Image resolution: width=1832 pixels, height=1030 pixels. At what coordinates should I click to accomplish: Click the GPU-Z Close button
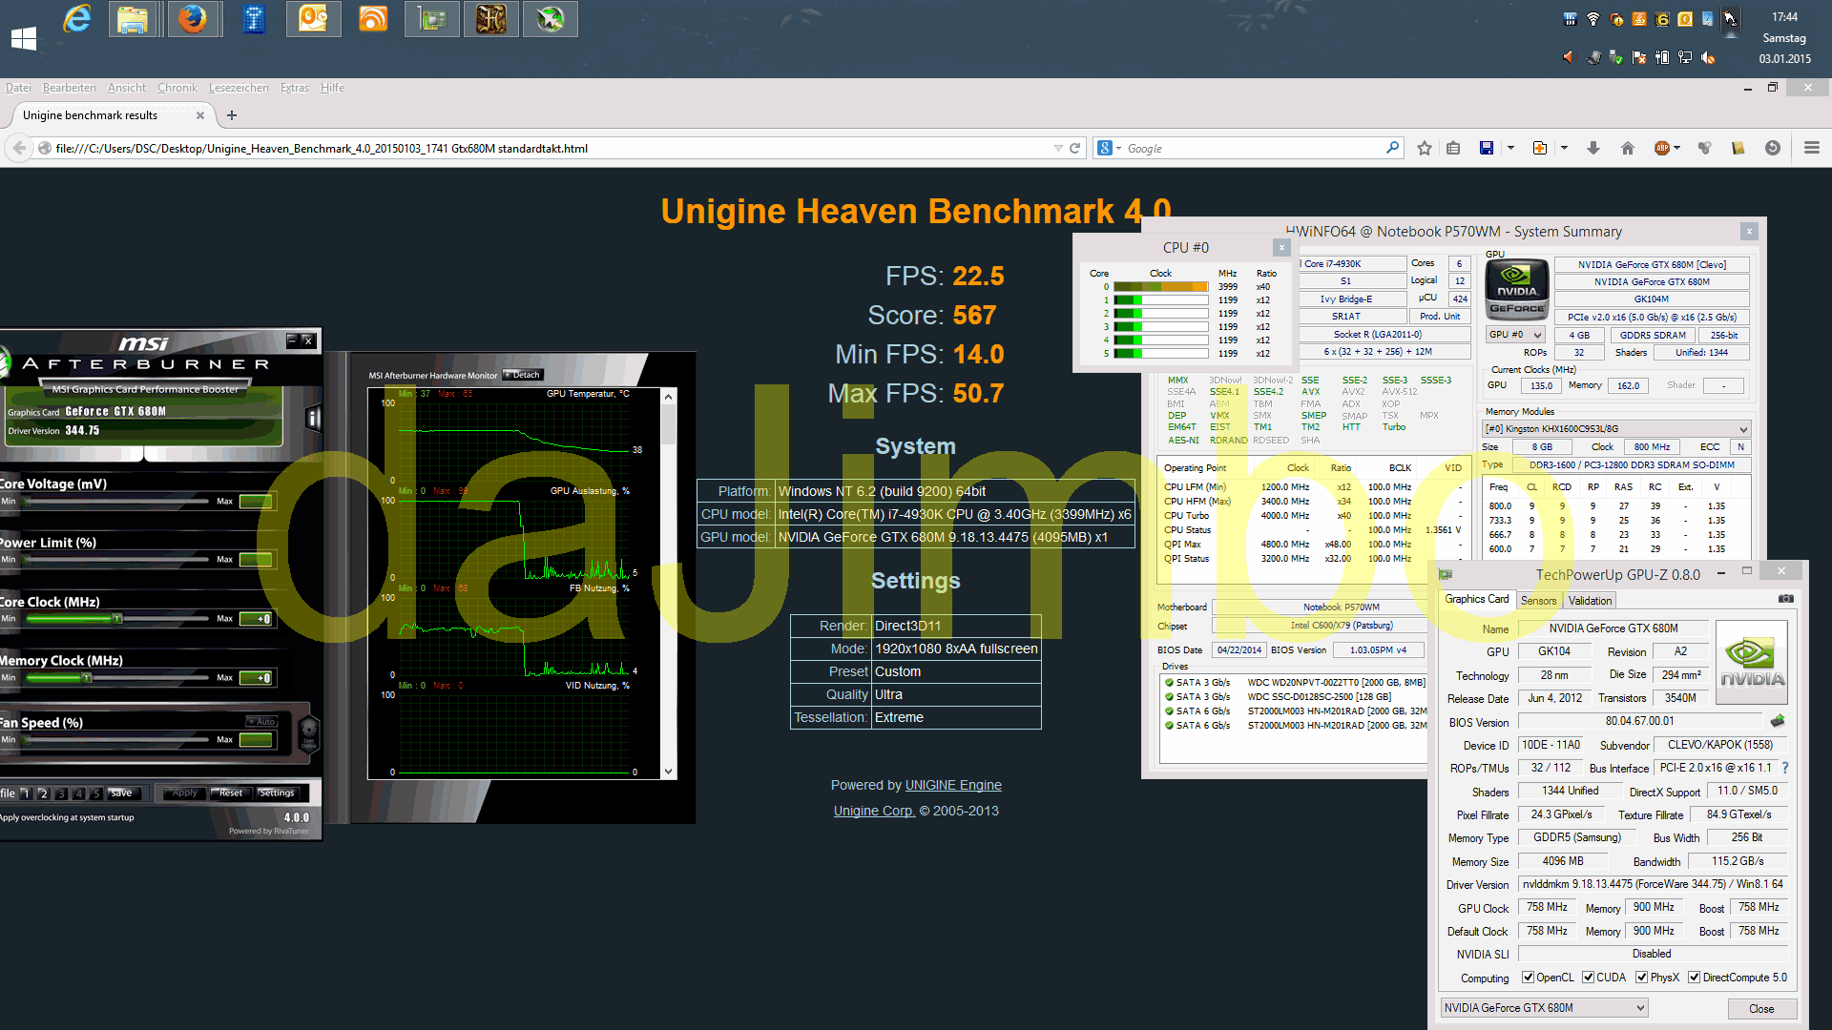tap(1761, 1009)
